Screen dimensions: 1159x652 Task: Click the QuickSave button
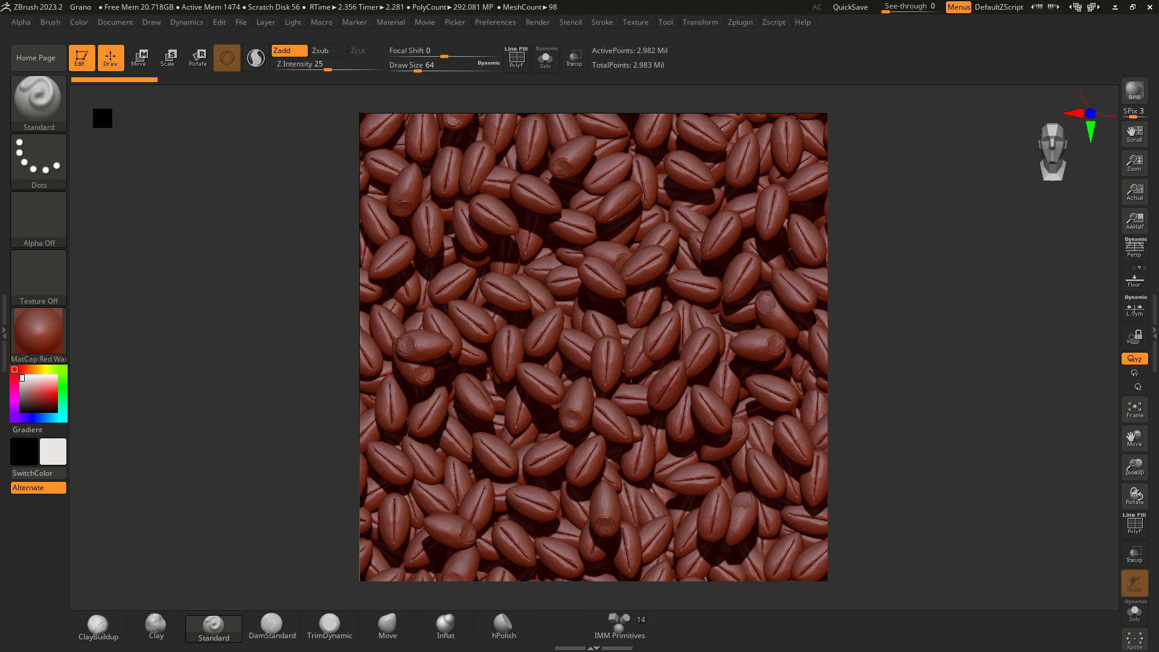point(850,7)
